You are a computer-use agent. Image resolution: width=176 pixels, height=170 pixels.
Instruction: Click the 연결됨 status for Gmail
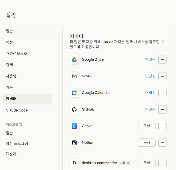pyautogui.click(x=150, y=76)
